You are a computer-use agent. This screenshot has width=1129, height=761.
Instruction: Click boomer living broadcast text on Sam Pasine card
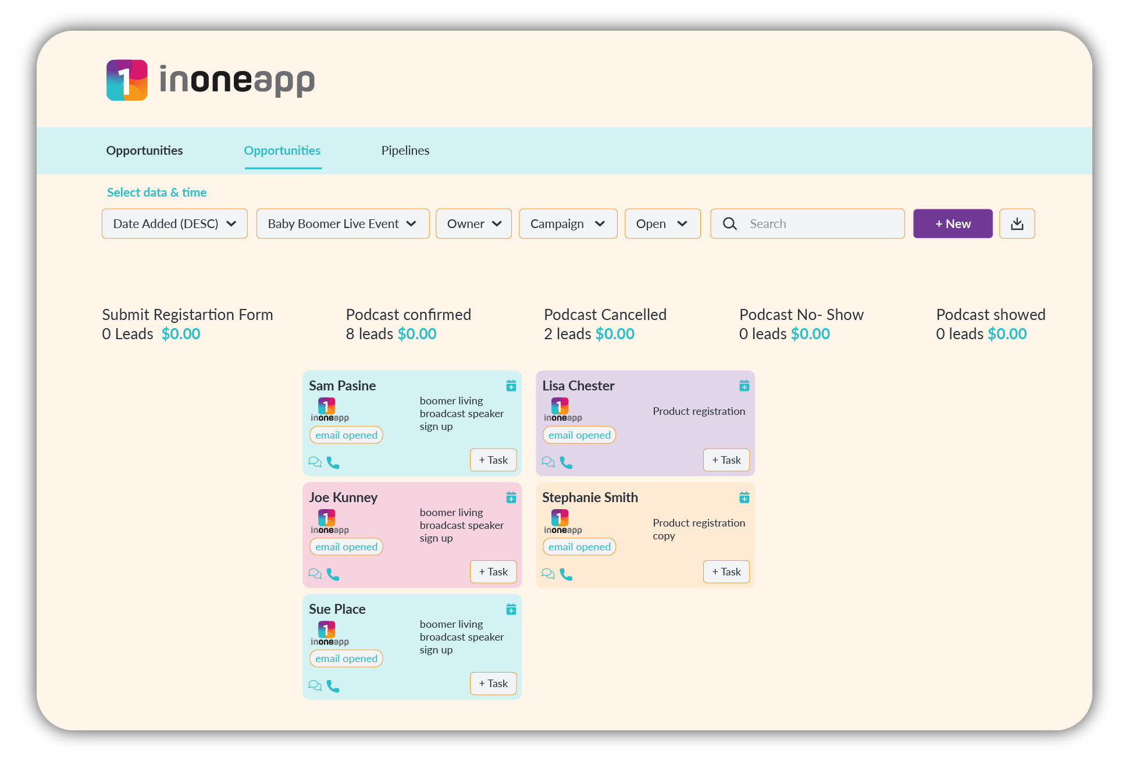(x=461, y=414)
